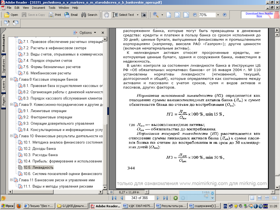The height and width of the screenshot is (210, 280).
Task: Click the Email toolbar button
Action: point(71,15)
